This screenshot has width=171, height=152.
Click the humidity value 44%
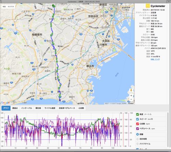pos(153,54)
